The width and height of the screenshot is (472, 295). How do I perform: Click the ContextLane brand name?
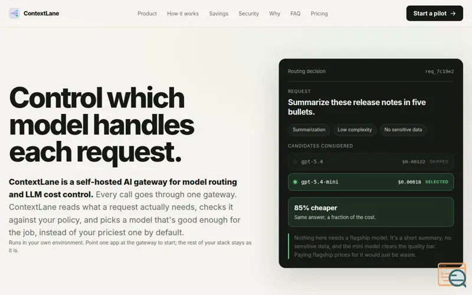[41, 13]
